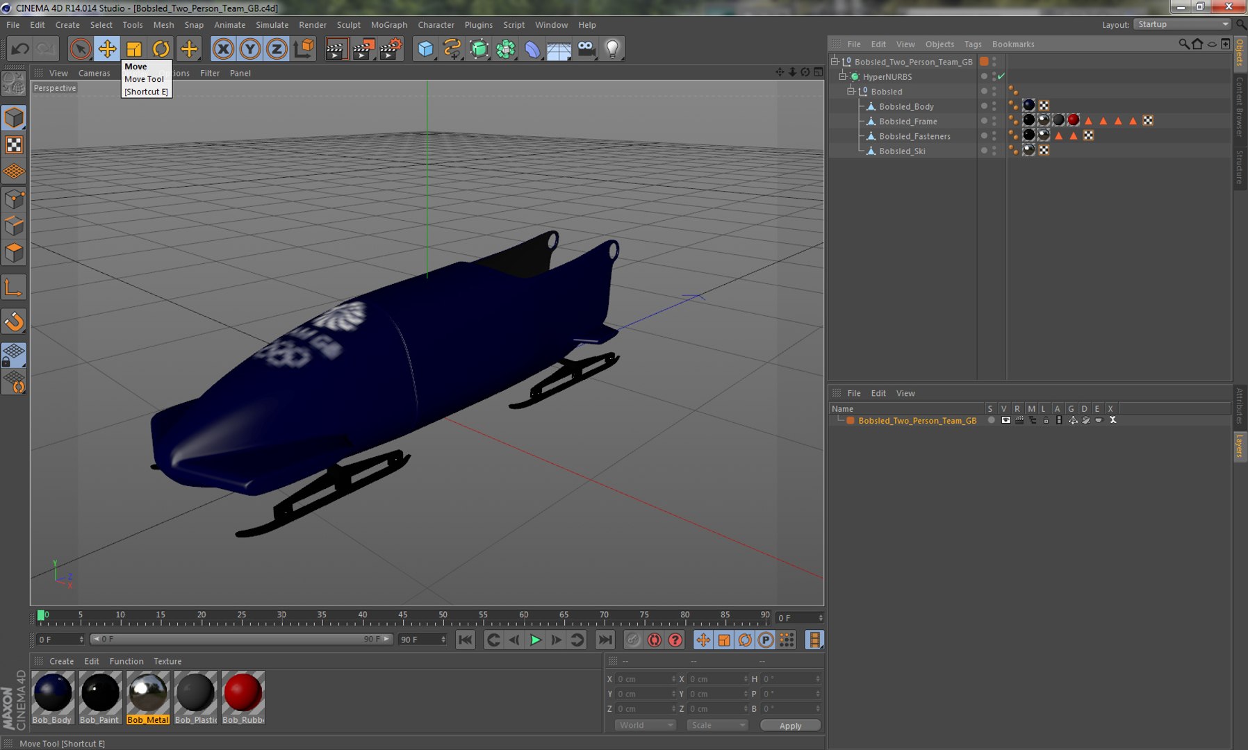Select the Bobsled_Ski object
1248x750 pixels.
pyautogui.click(x=902, y=151)
